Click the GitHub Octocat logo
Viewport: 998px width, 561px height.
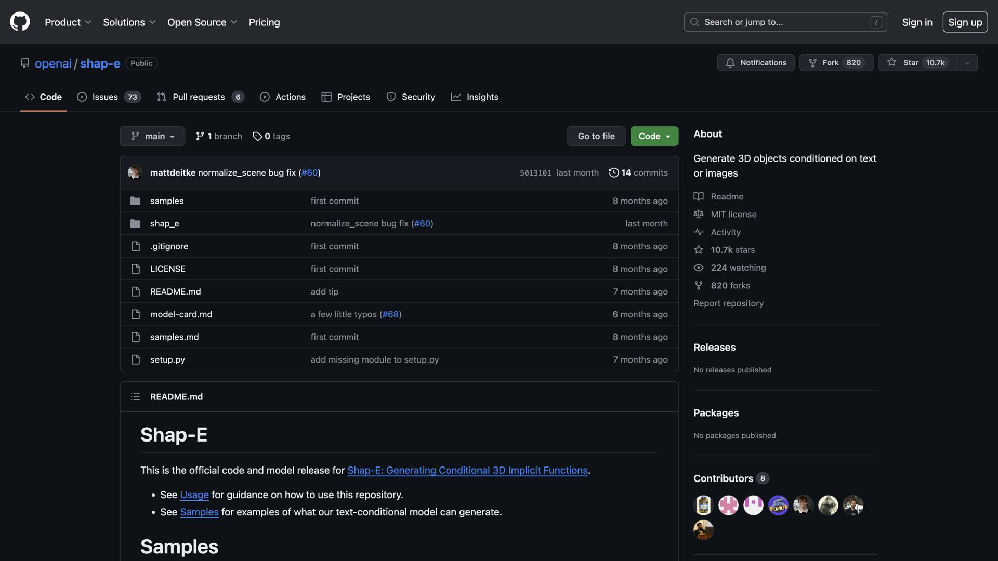coord(20,22)
